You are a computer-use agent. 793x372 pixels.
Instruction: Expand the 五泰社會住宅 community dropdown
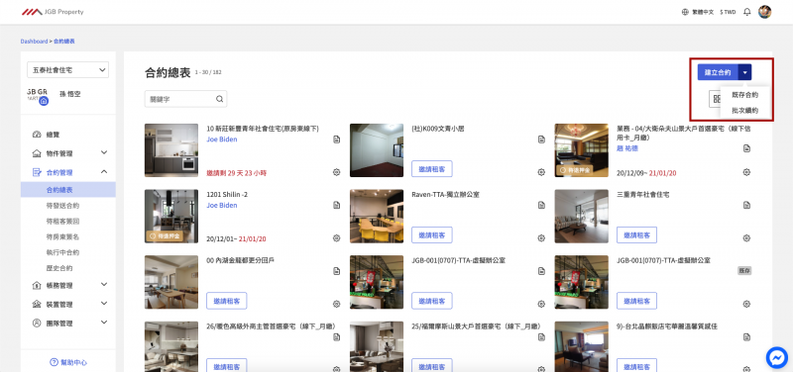point(67,70)
